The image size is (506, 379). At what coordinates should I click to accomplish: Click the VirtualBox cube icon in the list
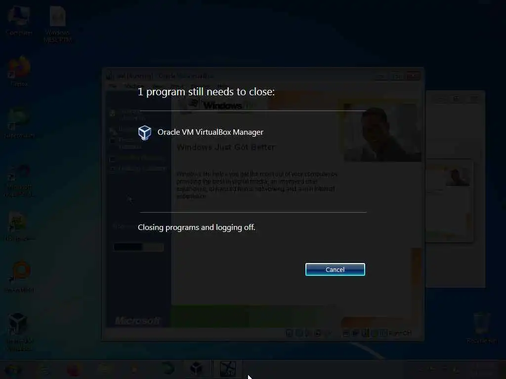(x=145, y=132)
